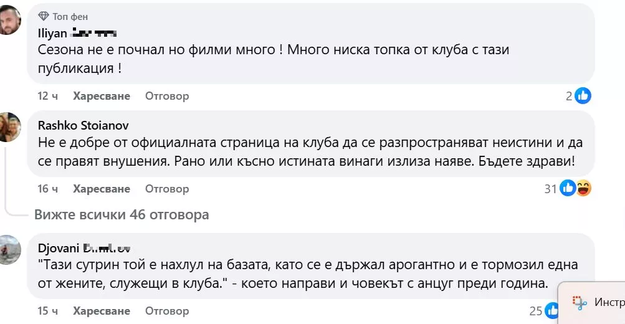
Task: Like Iliyan's comment with Харесване
Action: 102,96
